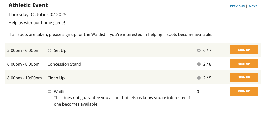Click the plus icon beside 2 / 5
Screen dimensions: 265x119
199,78
